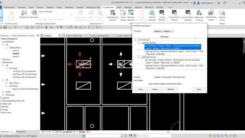
Task: Switch to the Systems ribbon tab
Action: point(50,7)
